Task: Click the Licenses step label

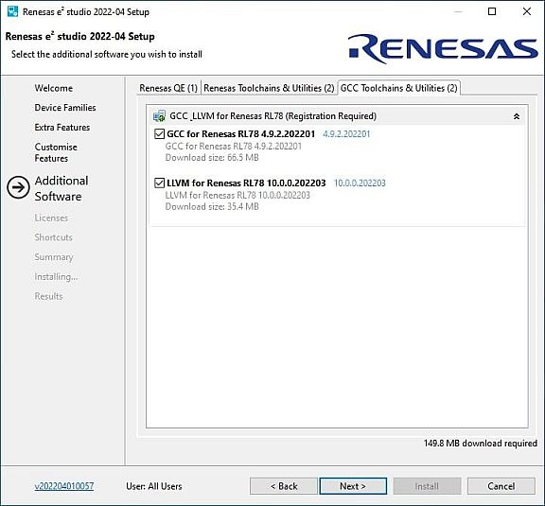Action: [51, 218]
